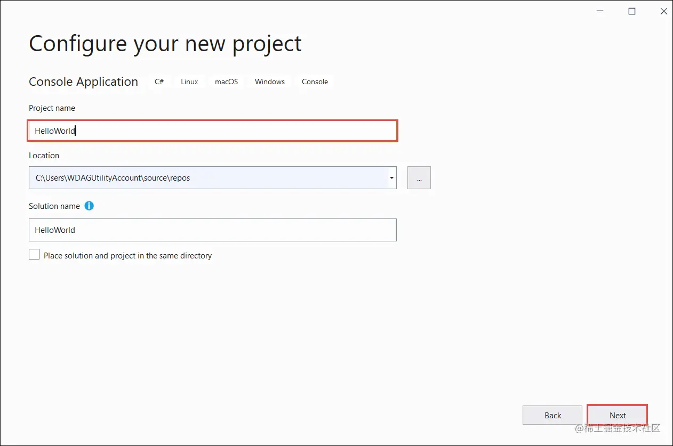Click the Back button
673x446 pixels.
(x=552, y=415)
